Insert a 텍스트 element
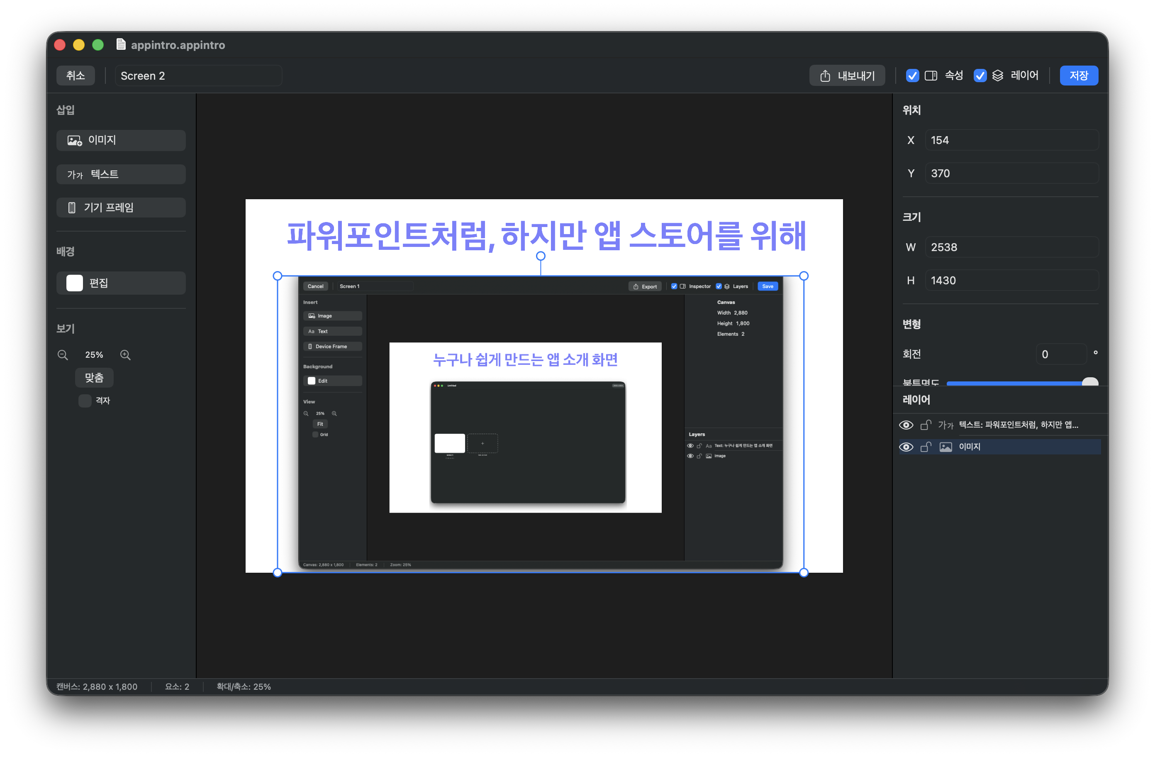The width and height of the screenshot is (1155, 757). pos(121,174)
